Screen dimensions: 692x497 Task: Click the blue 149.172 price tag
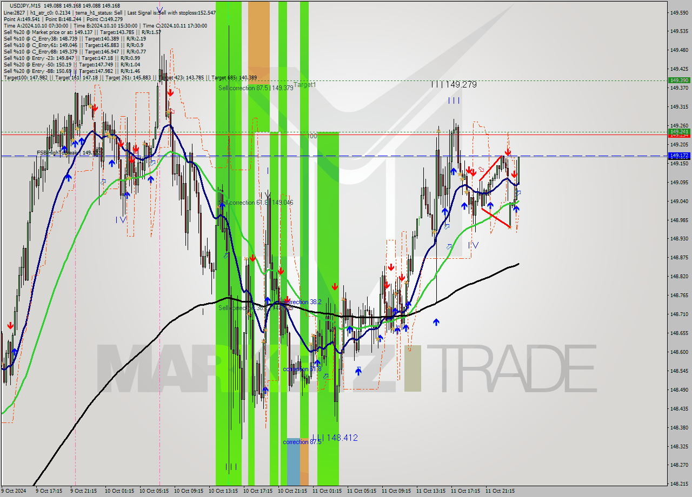click(x=679, y=156)
